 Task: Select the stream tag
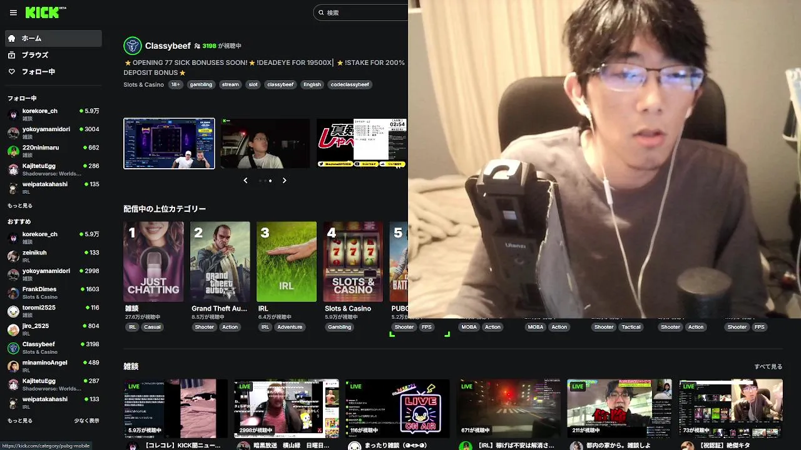[x=230, y=84]
